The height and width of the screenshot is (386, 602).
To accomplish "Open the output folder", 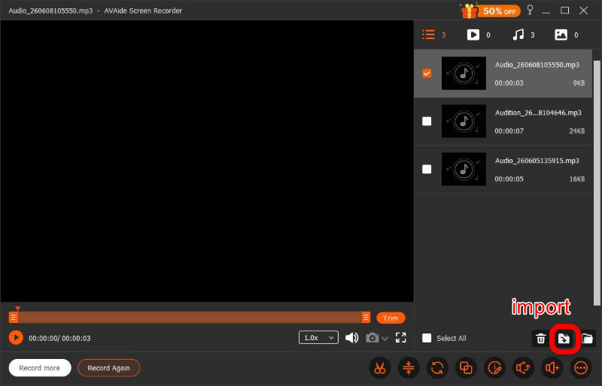I will coord(587,339).
